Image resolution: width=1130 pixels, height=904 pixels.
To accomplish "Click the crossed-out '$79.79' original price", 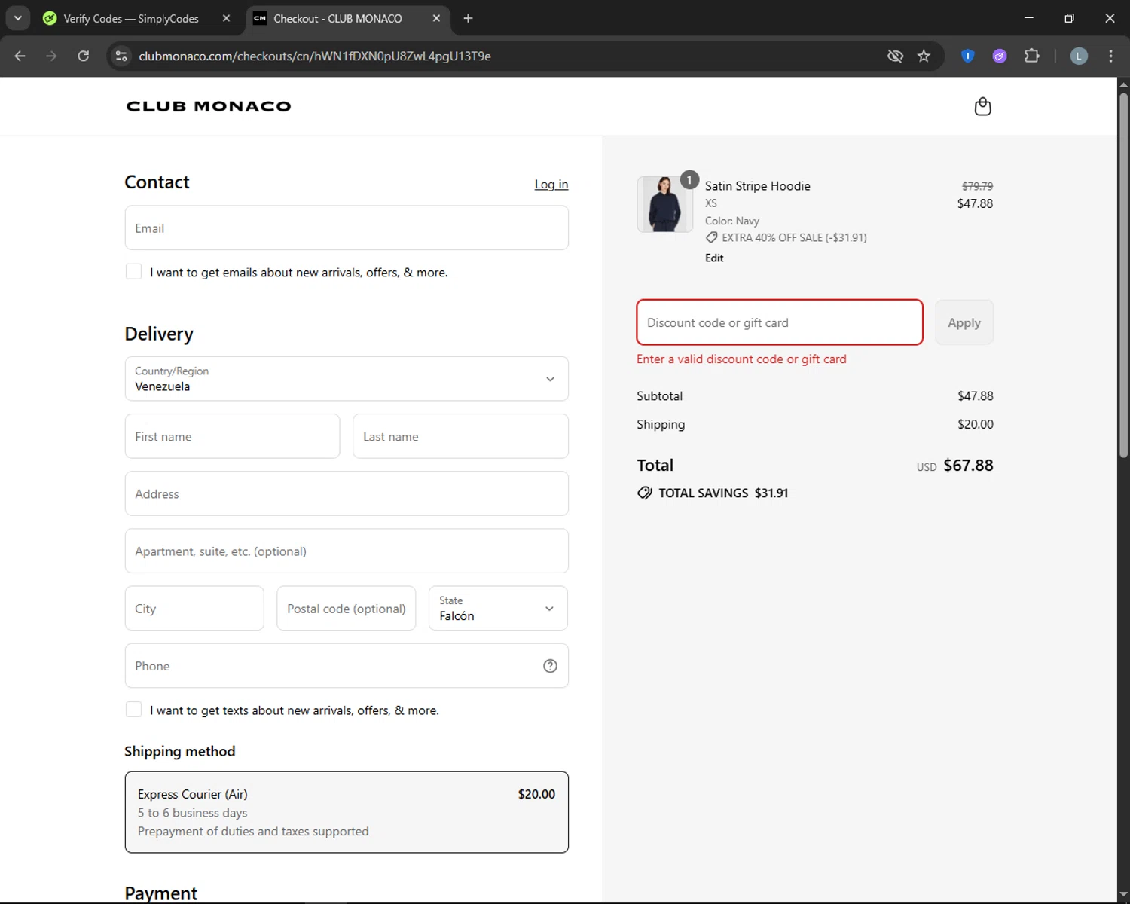I will point(977,186).
